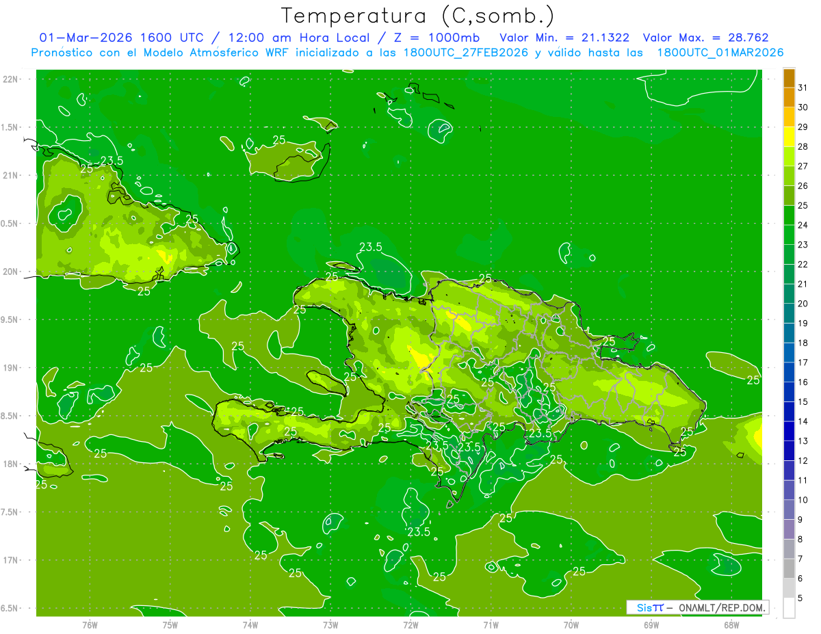Click the "23.5" contour label north of Haiti
Screen dimensions: 821x634
click(x=371, y=247)
